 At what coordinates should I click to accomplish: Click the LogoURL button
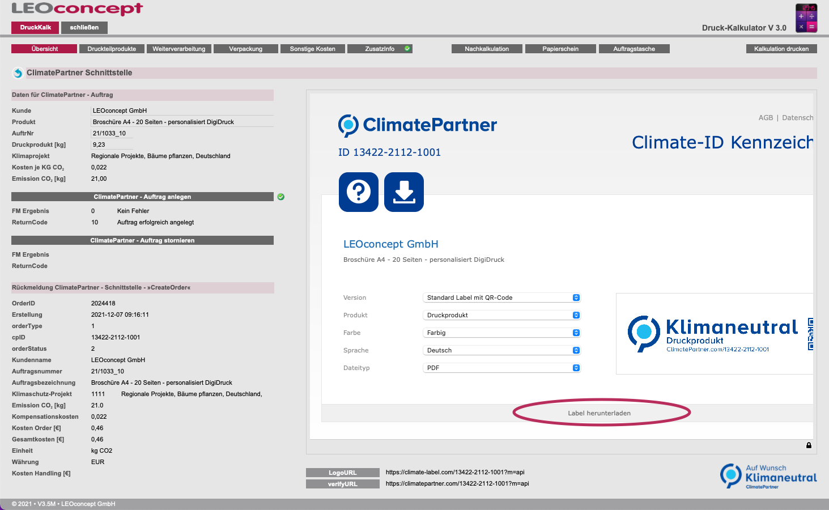pyautogui.click(x=343, y=473)
